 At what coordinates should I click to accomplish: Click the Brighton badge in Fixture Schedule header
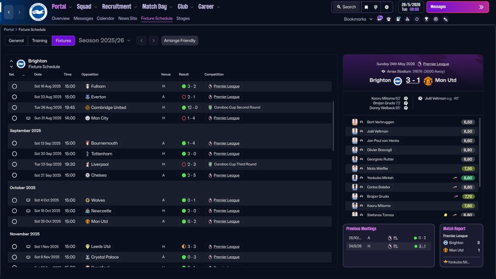[21, 64]
